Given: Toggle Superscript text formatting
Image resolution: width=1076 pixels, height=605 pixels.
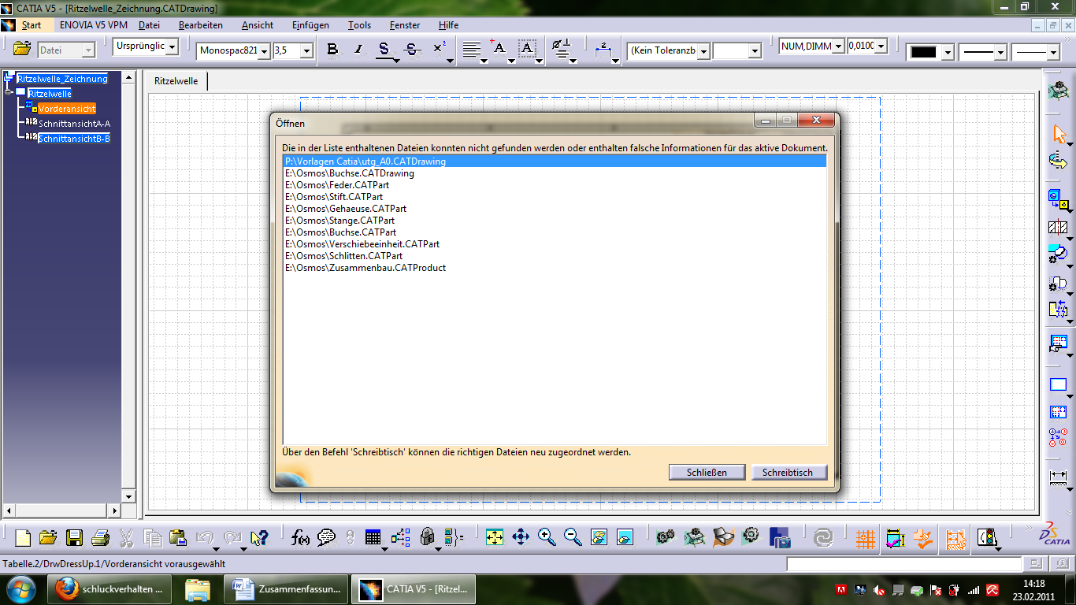Looking at the screenshot, I should (x=440, y=49).
